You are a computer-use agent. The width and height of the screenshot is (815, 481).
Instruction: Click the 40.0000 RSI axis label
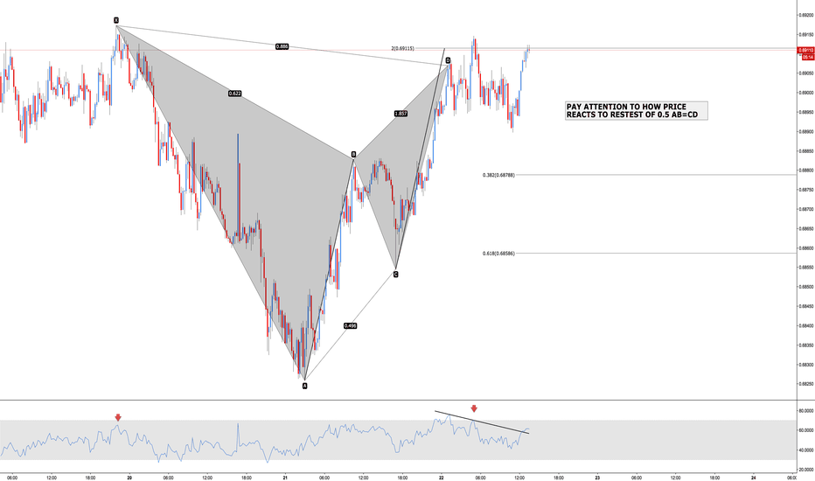pyautogui.click(x=806, y=450)
